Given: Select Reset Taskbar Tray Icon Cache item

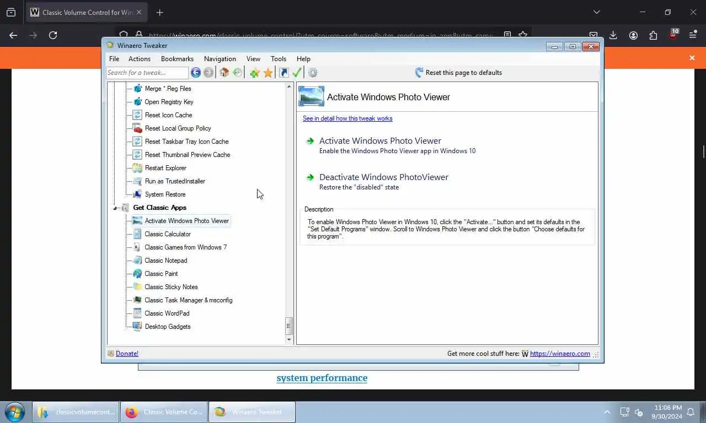Looking at the screenshot, I should point(186,142).
